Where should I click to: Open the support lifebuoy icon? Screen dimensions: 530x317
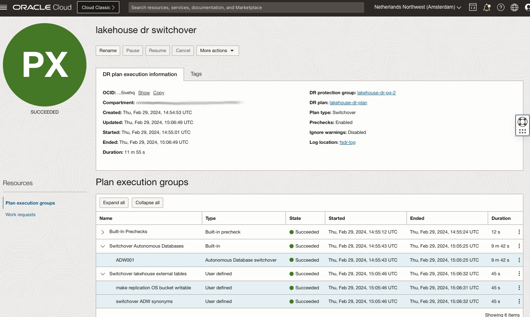(x=523, y=122)
